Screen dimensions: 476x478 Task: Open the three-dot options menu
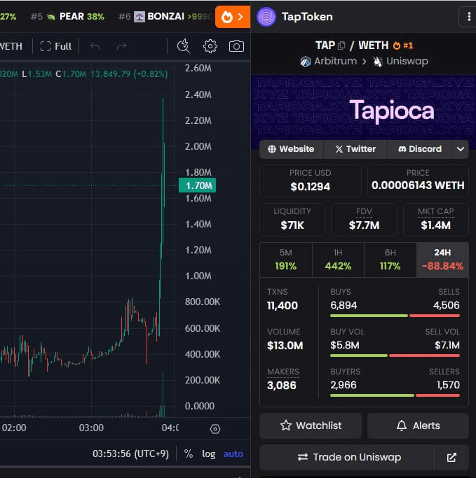click(469, 17)
